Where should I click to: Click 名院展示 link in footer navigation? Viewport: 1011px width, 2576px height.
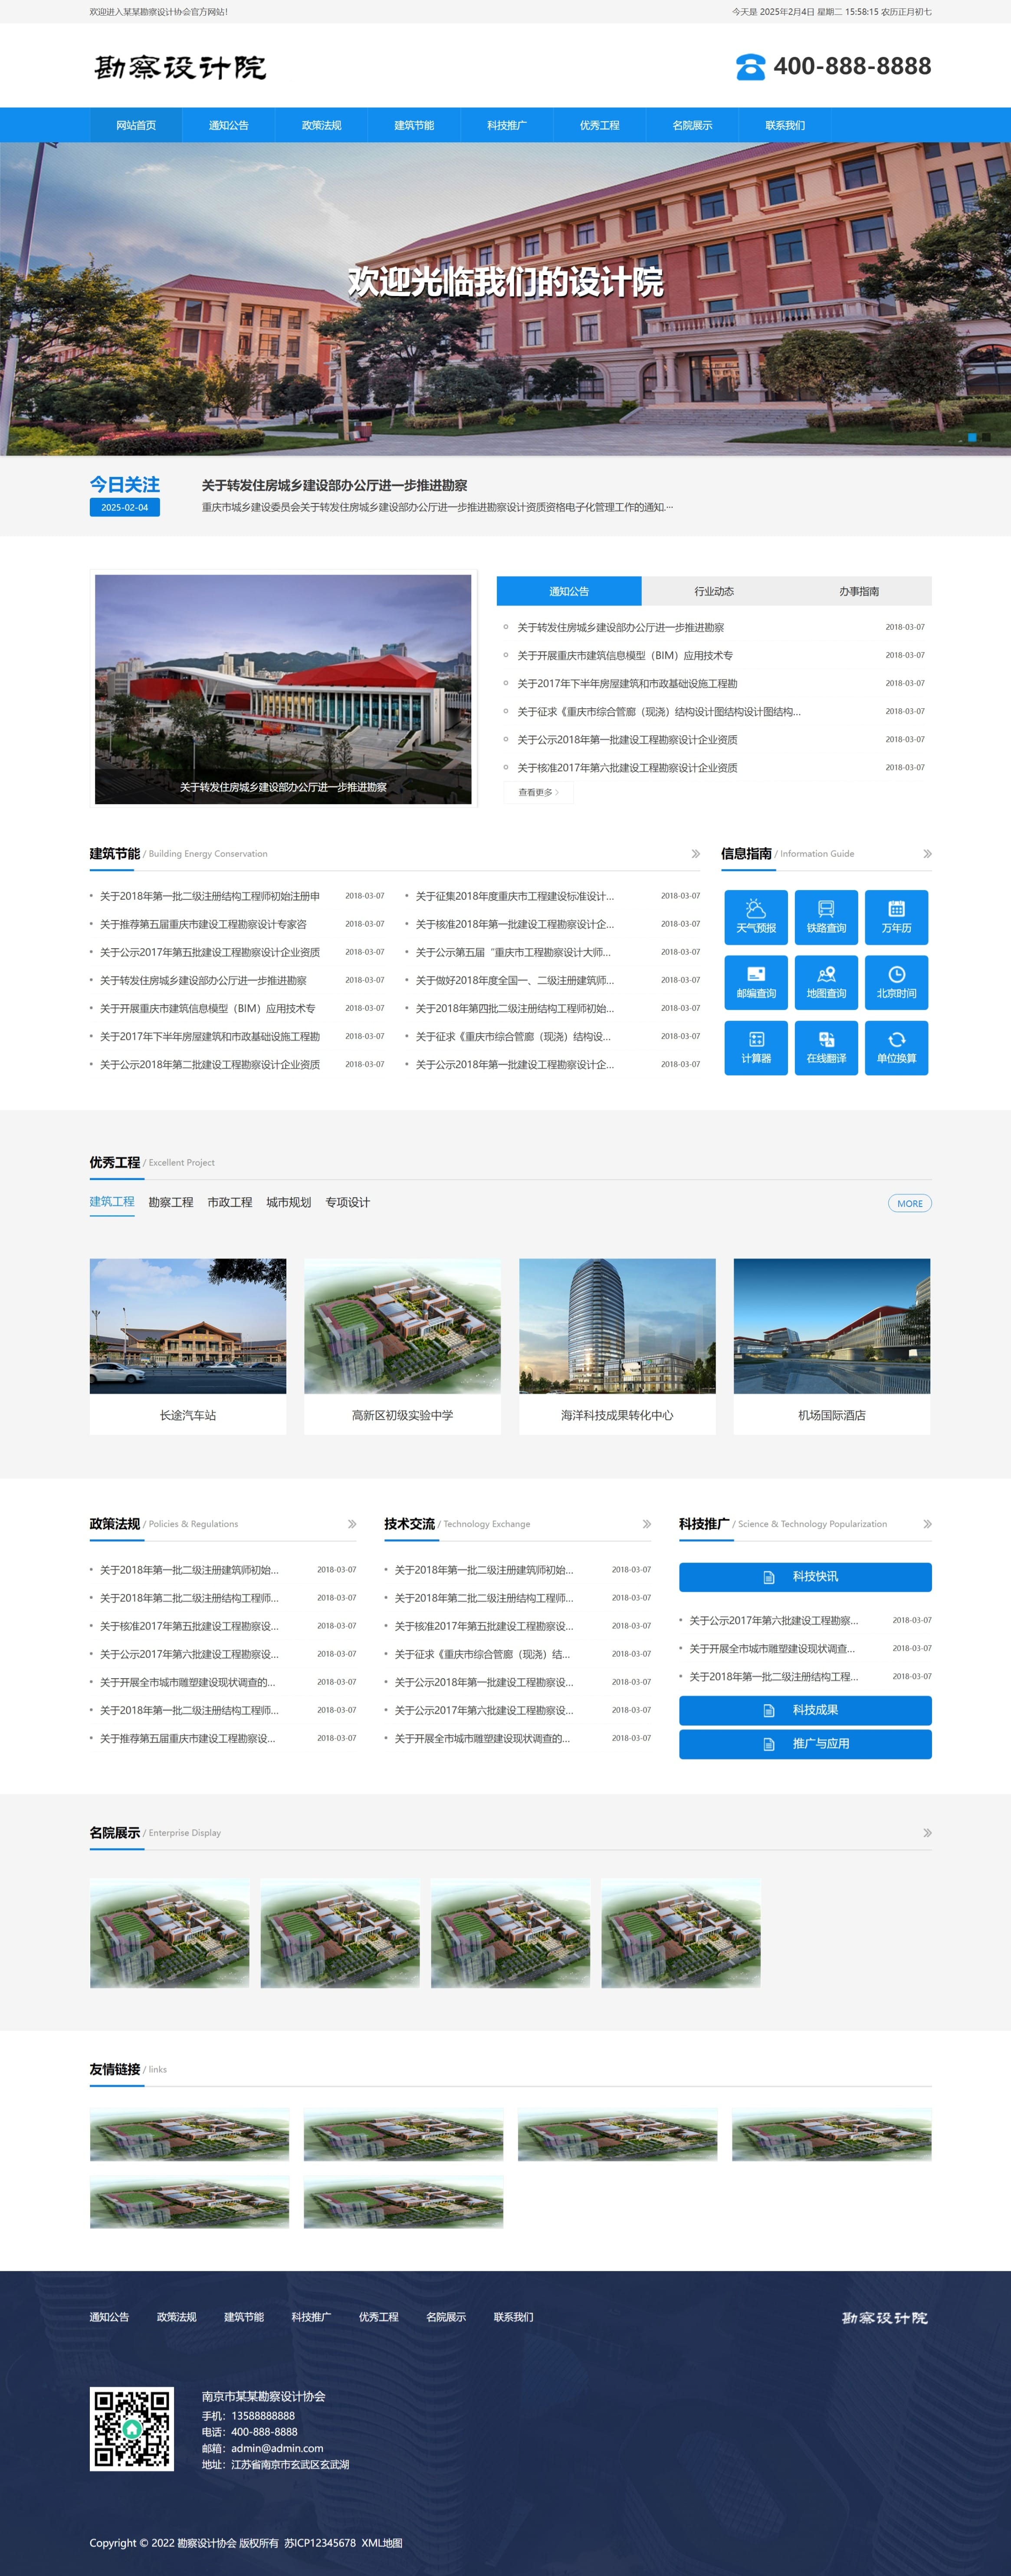click(446, 2317)
